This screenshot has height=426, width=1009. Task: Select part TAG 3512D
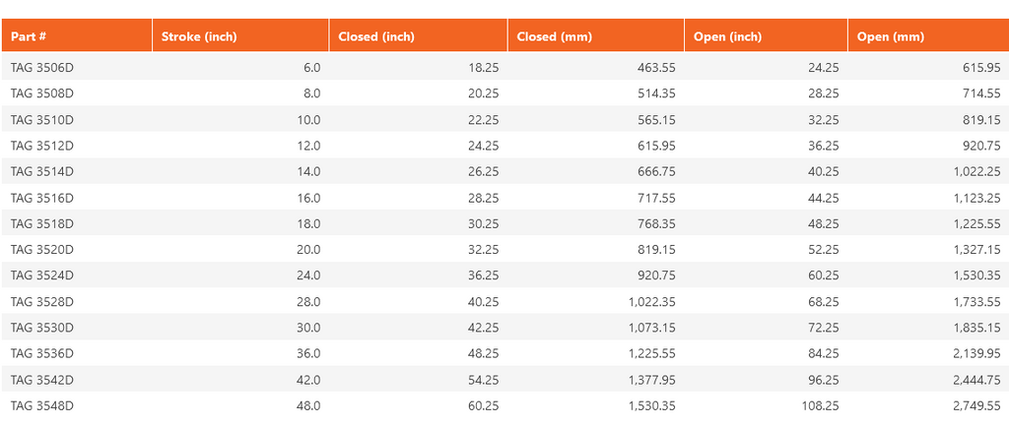(x=42, y=146)
